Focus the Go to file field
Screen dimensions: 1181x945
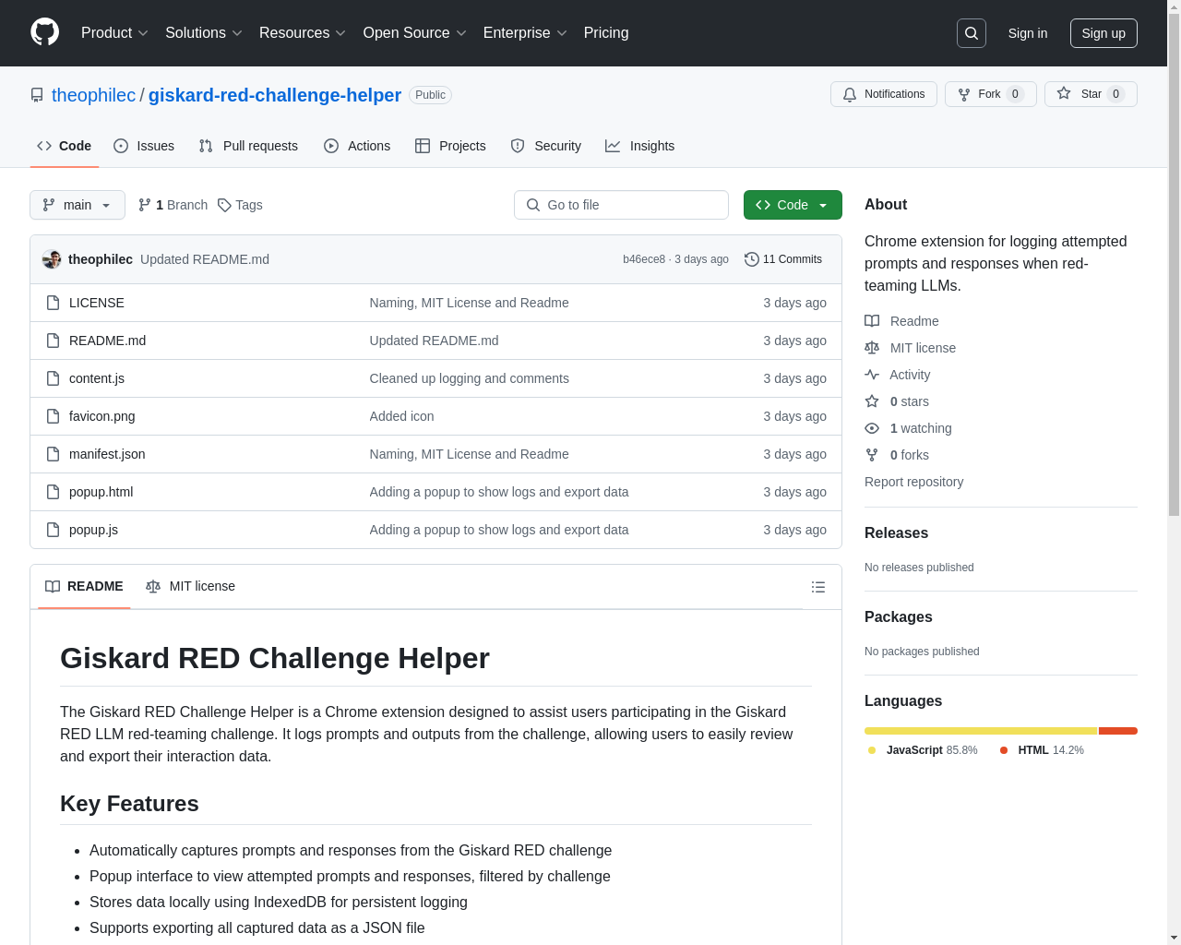click(621, 205)
